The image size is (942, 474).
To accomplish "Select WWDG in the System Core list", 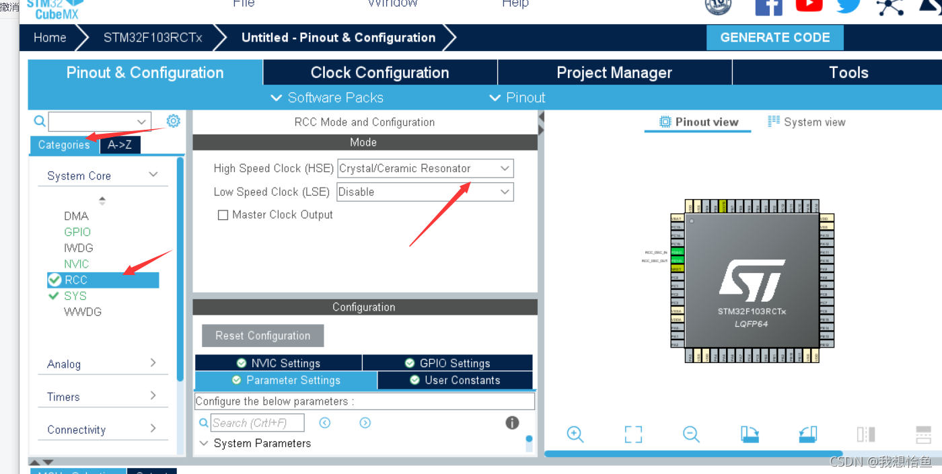I will click(x=83, y=312).
